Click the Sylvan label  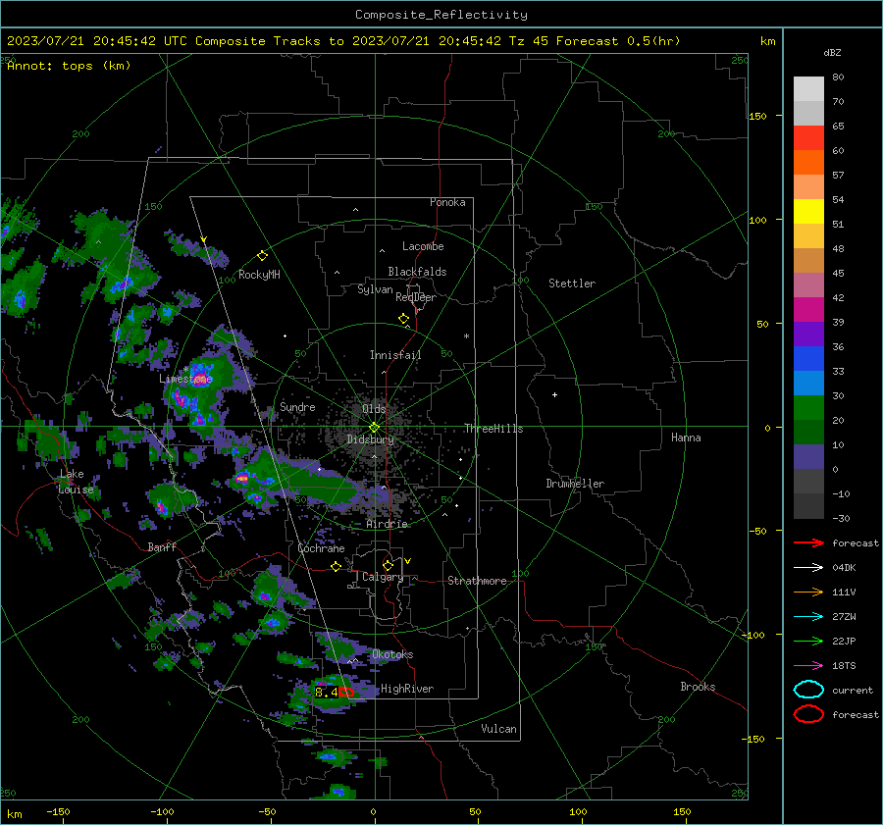click(x=375, y=289)
